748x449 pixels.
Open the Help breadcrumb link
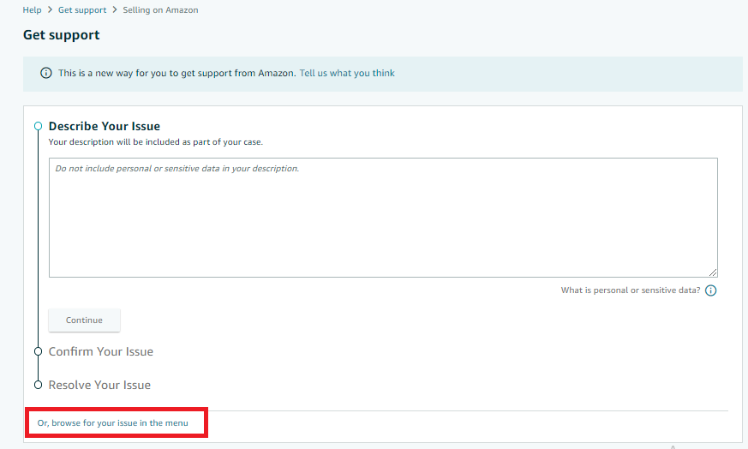[x=32, y=10]
